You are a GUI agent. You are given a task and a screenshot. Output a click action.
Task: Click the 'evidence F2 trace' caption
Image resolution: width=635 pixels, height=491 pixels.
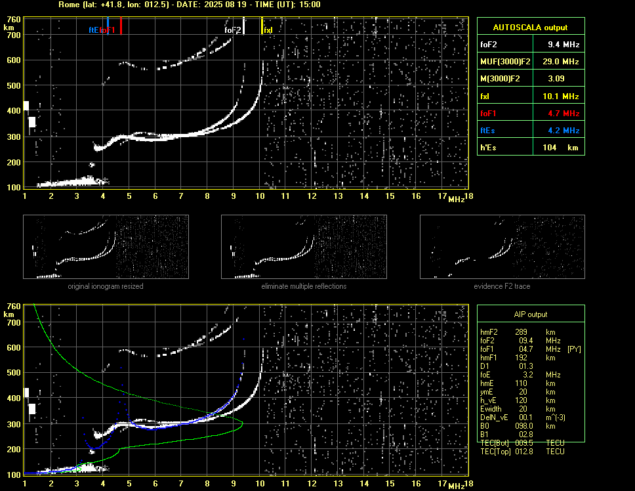502,286
